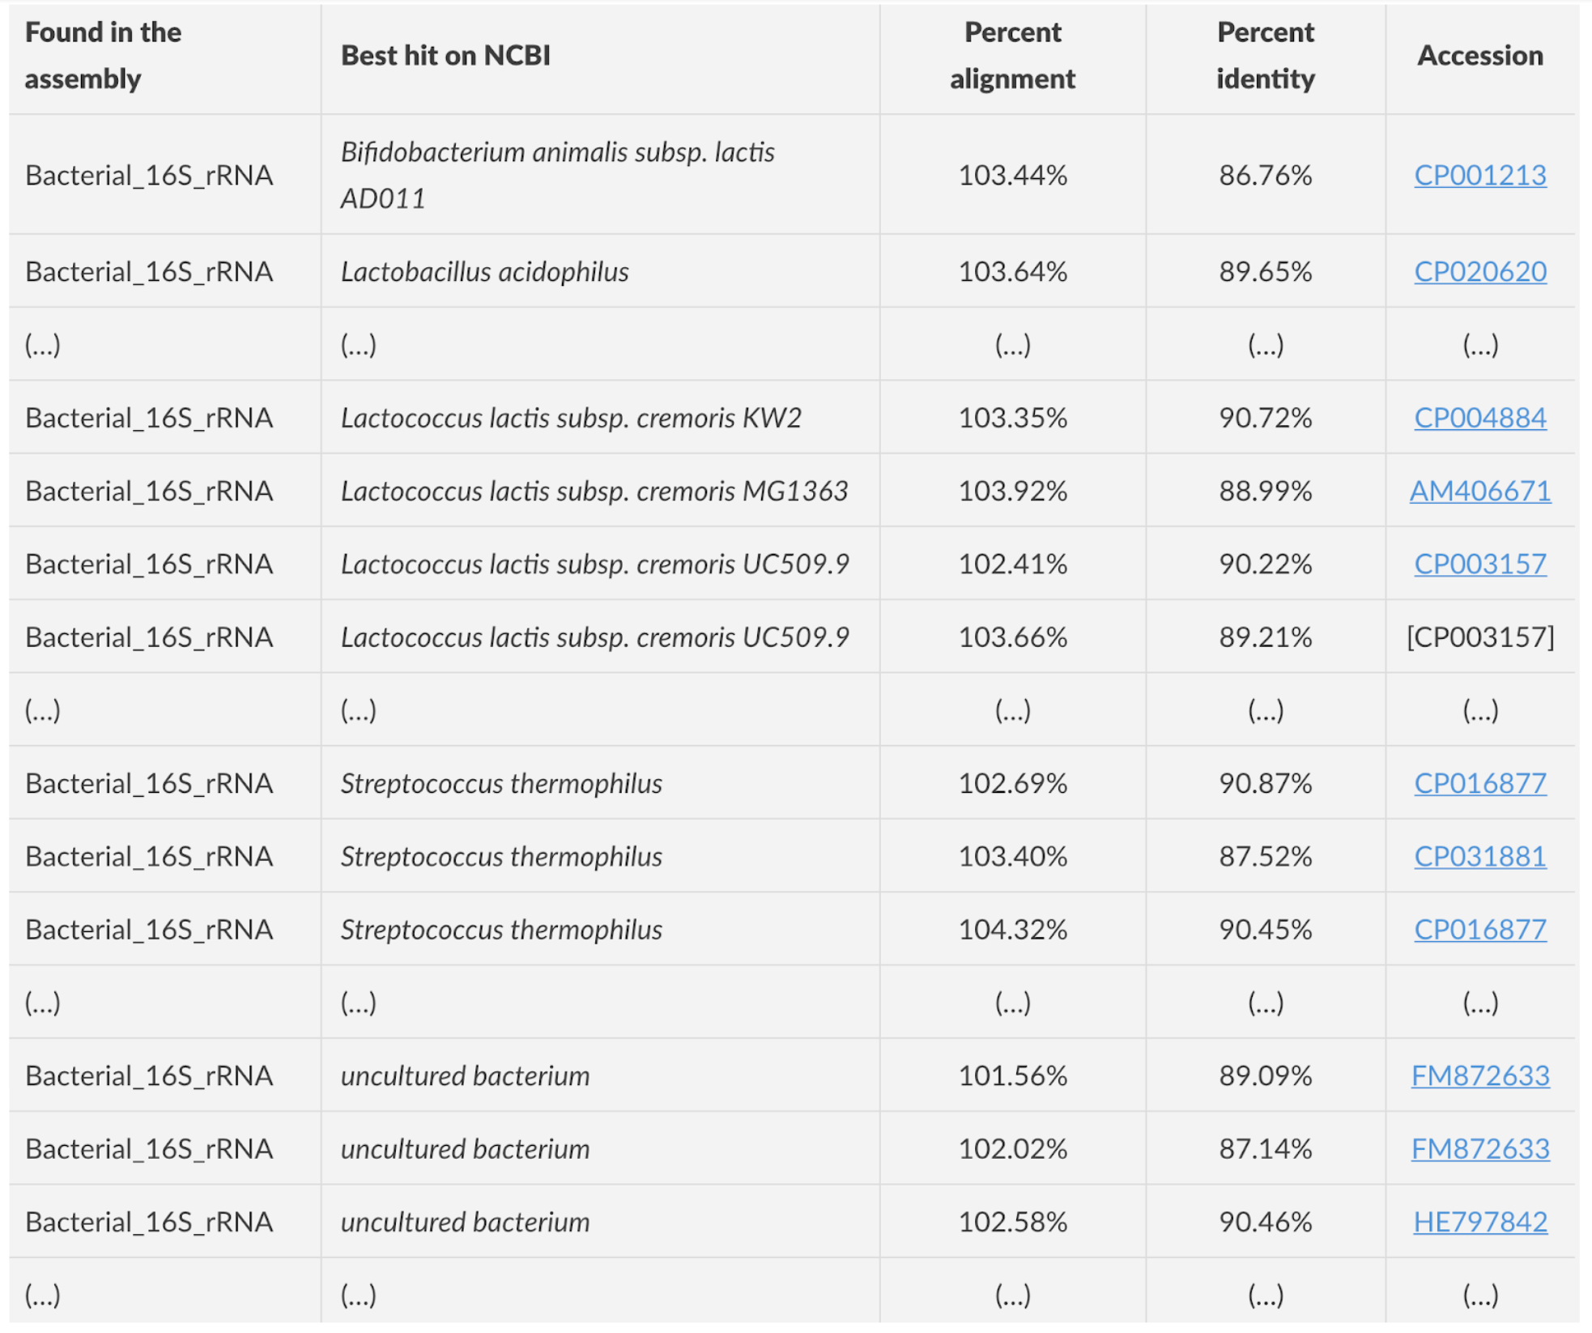Open the AM406671 accession link

[x=1479, y=491]
